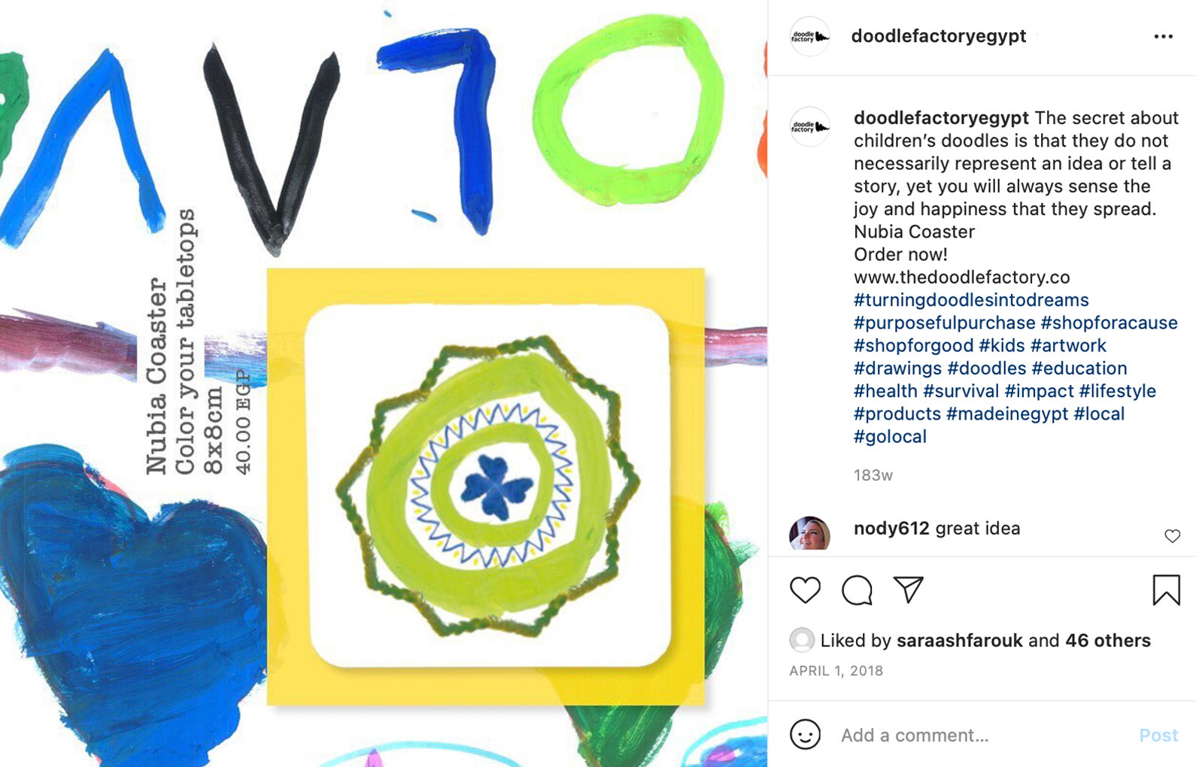Click the doodle factory header profile avatar
1196x767 pixels.
click(x=810, y=36)
